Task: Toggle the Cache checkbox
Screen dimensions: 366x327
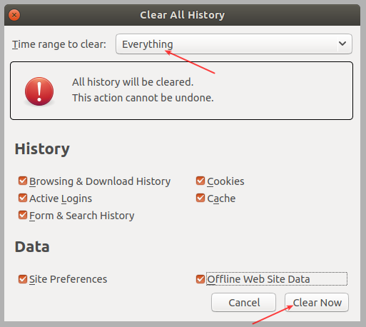Action: (x=200, y=198)
